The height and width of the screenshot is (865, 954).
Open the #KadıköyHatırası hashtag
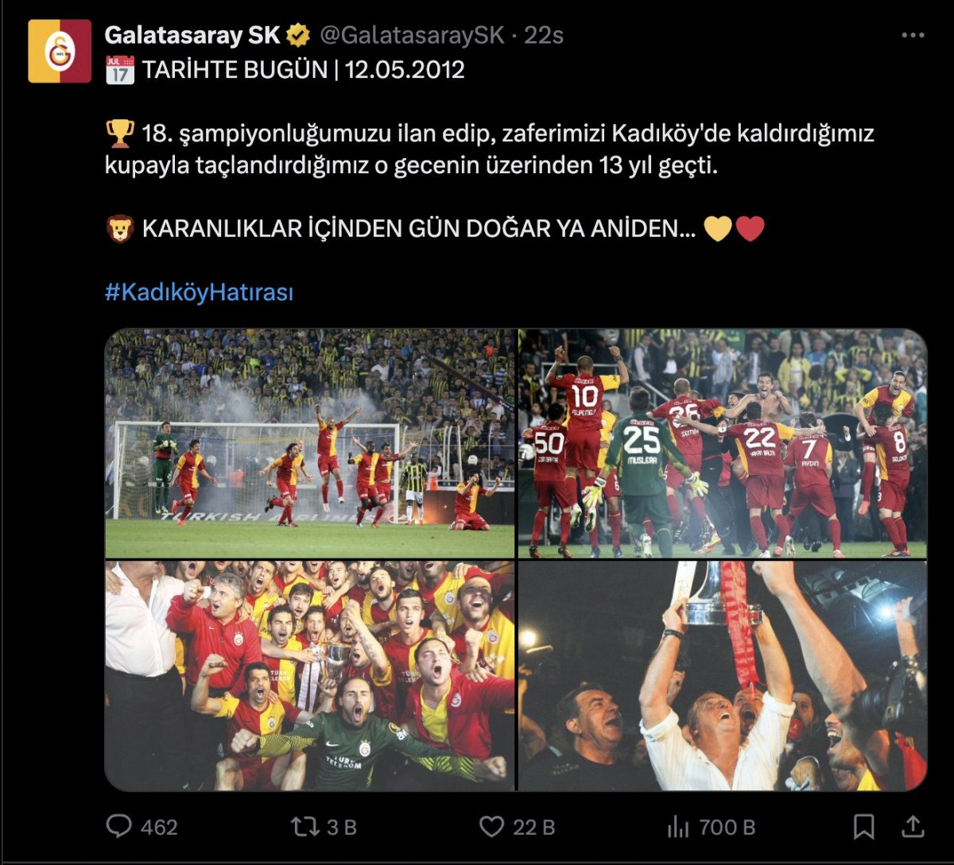199,292
